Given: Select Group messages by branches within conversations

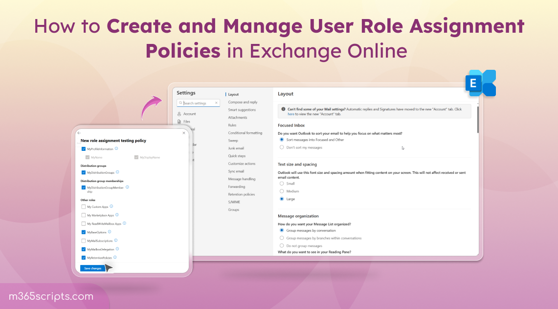Looking at the screenshot, I should click(282, 238).
